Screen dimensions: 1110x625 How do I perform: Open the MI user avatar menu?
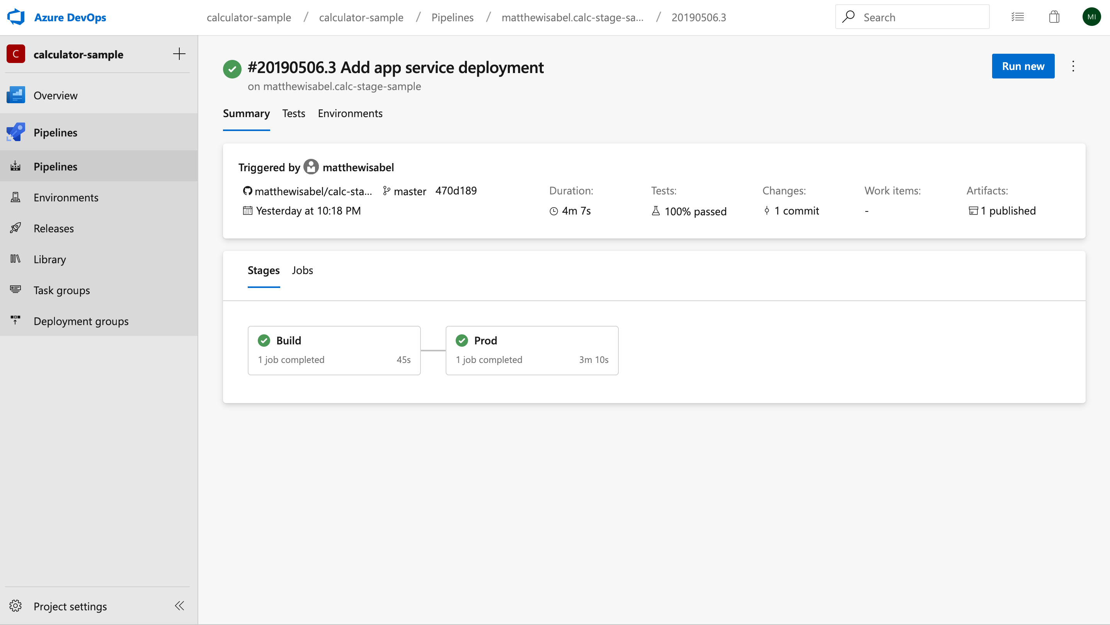coord(1091,17)
